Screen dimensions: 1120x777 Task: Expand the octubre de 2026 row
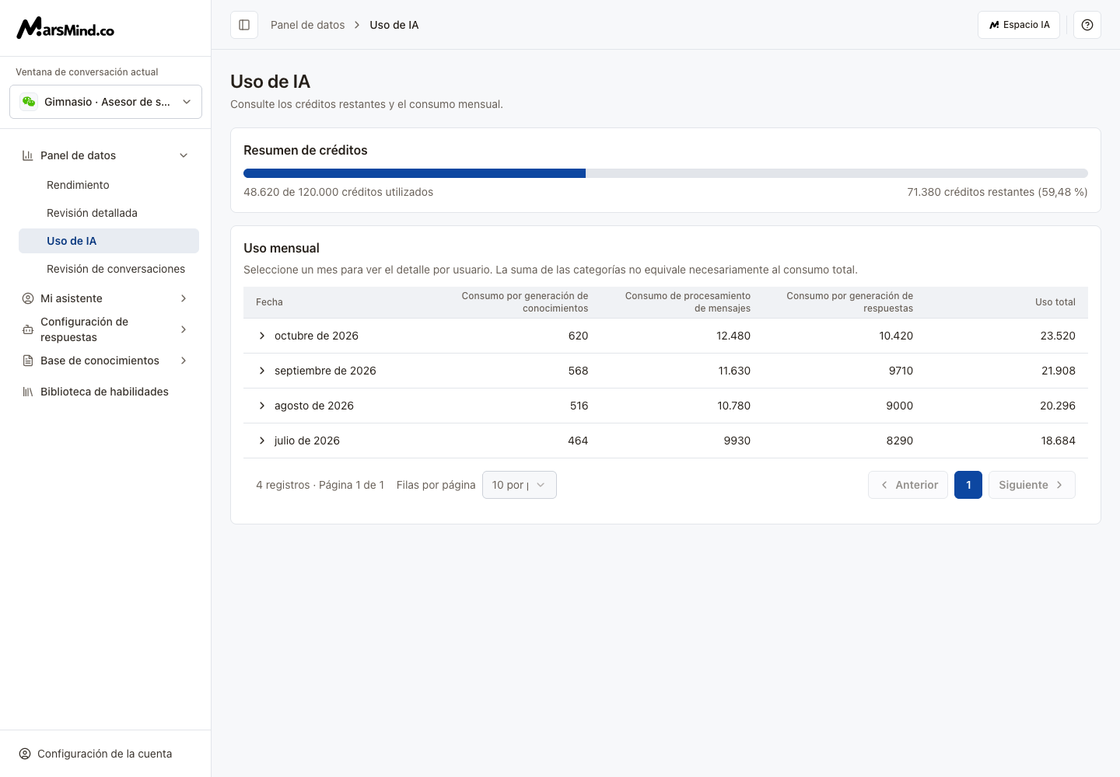point(262,336)
